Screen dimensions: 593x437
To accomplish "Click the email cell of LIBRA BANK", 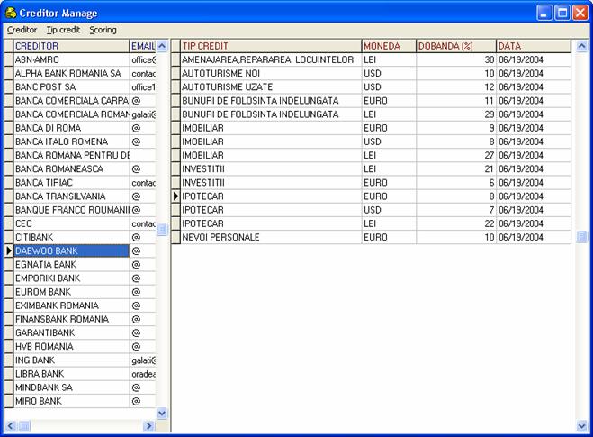I will (142, 373).
